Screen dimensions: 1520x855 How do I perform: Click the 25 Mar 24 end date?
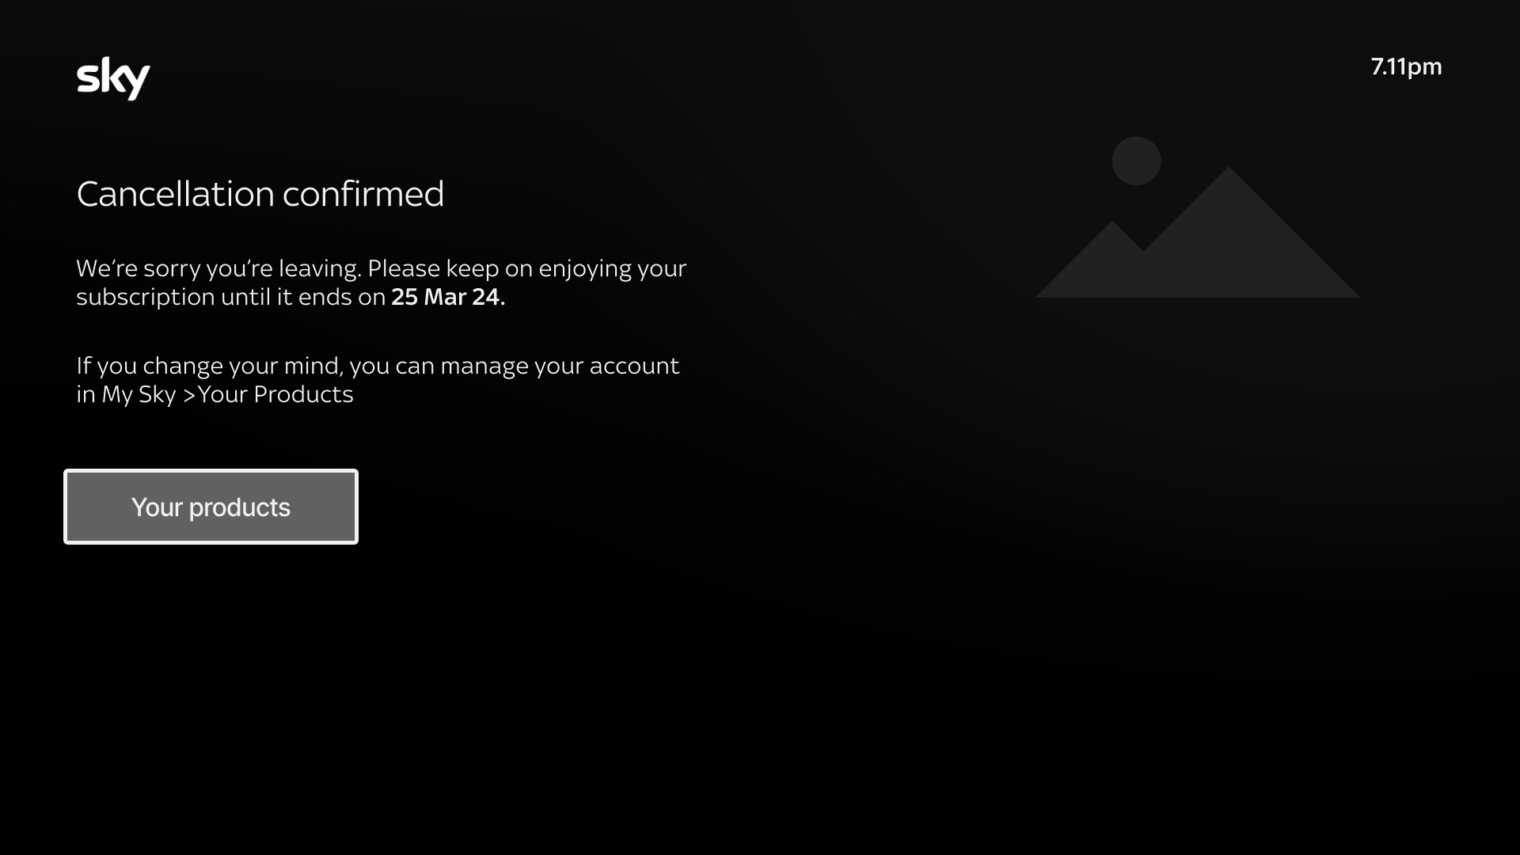pos(448,297)
